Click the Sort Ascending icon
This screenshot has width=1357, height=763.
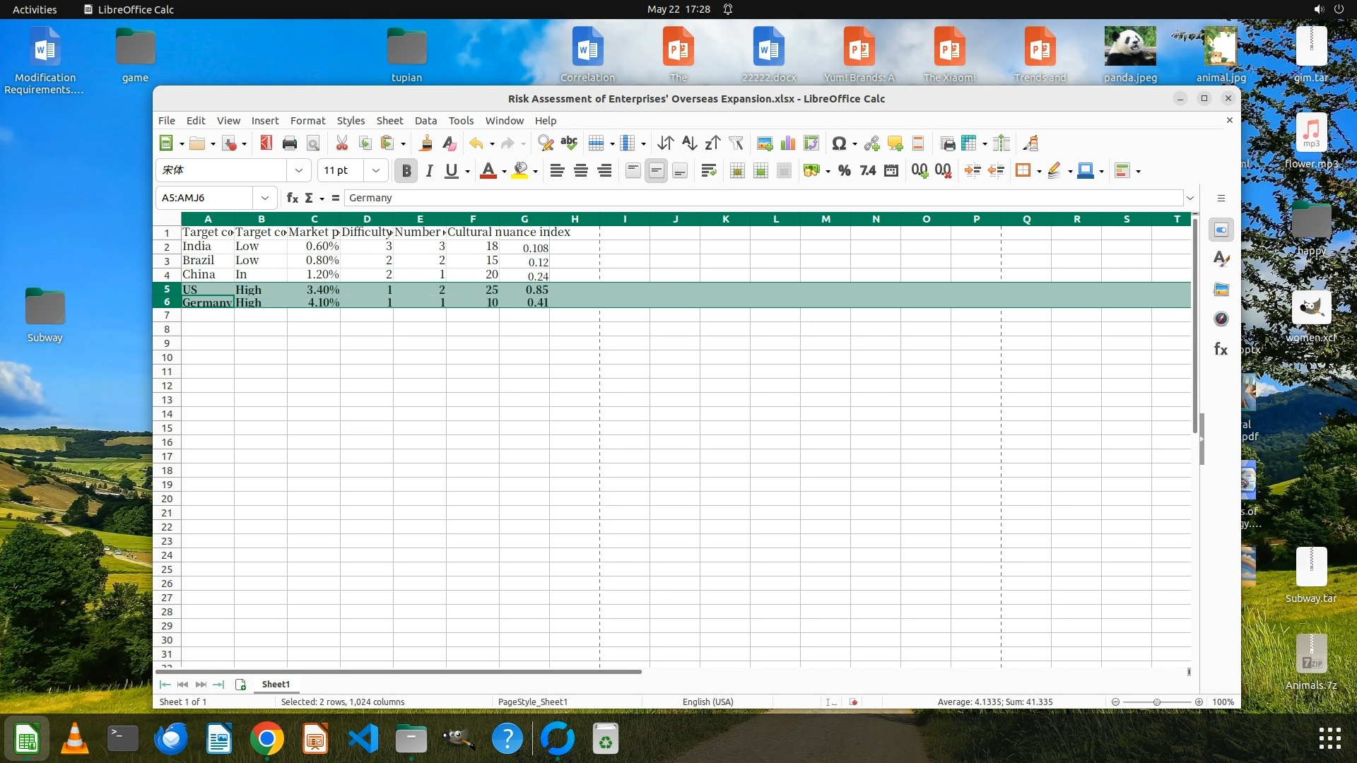pyautogui.click(x=689, y=143)
